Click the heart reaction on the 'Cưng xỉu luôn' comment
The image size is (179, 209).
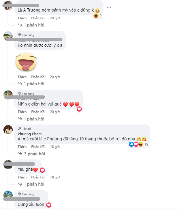tap(49, 205)
